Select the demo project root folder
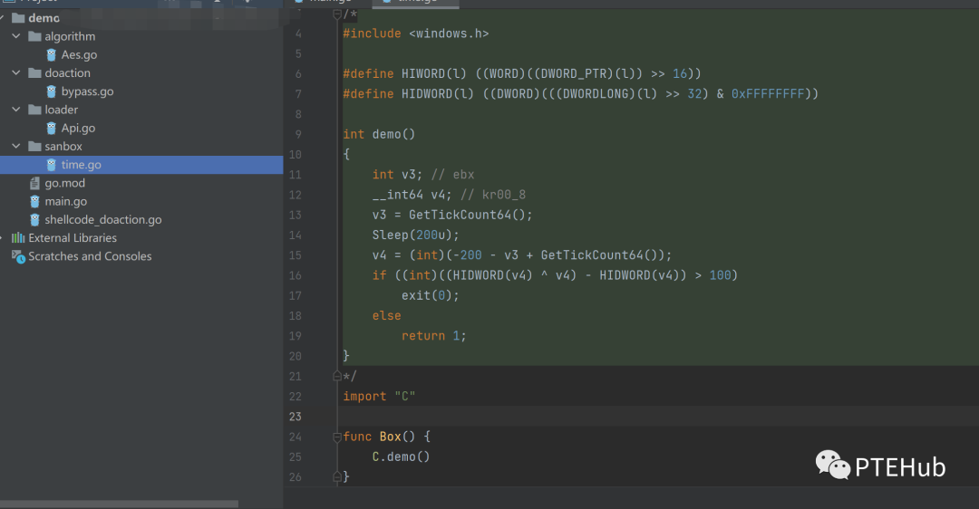 44,18
